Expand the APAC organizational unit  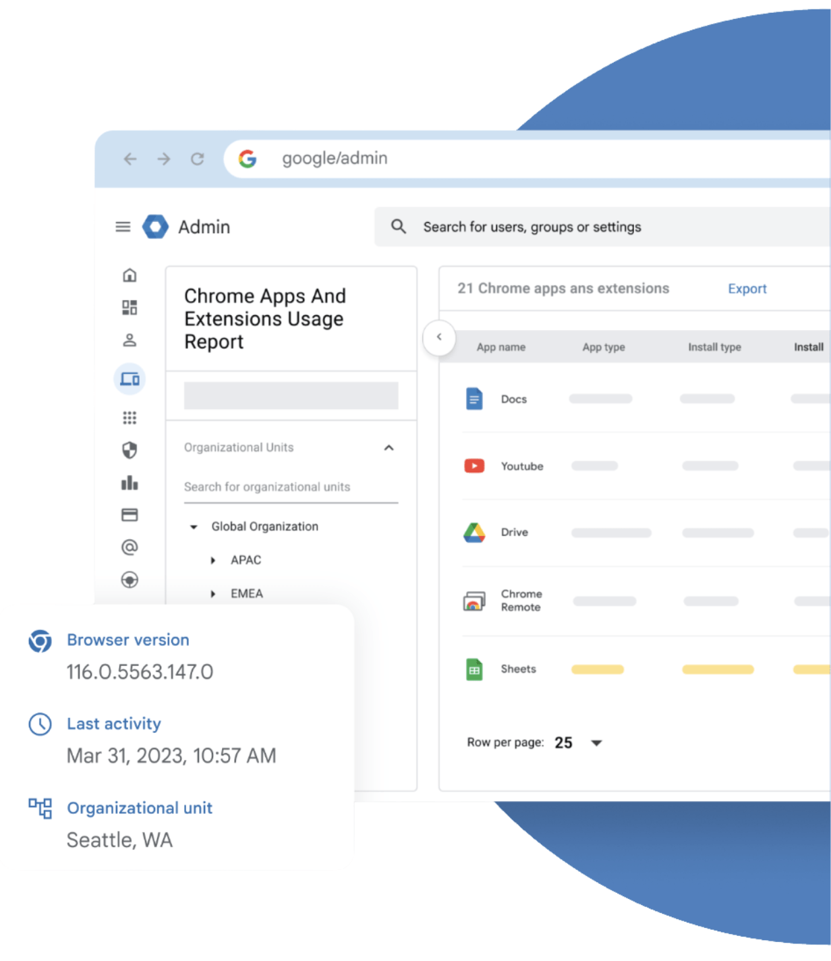point(213,561)
